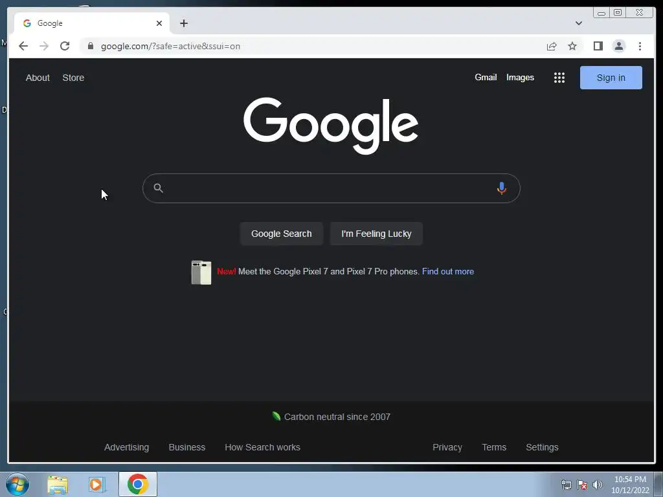The width and height of the screenshot is (663, 497).
Task: Follow the Find out more link
Action: pyautogui.click(x=448, y=271)
